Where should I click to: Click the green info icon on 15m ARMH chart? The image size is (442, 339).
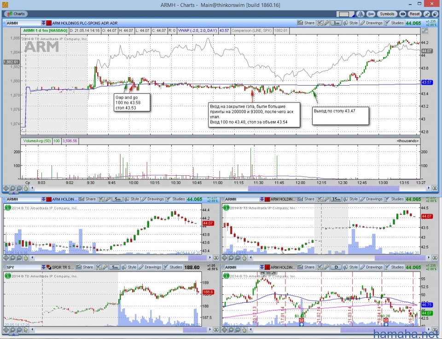click(226, 207)
